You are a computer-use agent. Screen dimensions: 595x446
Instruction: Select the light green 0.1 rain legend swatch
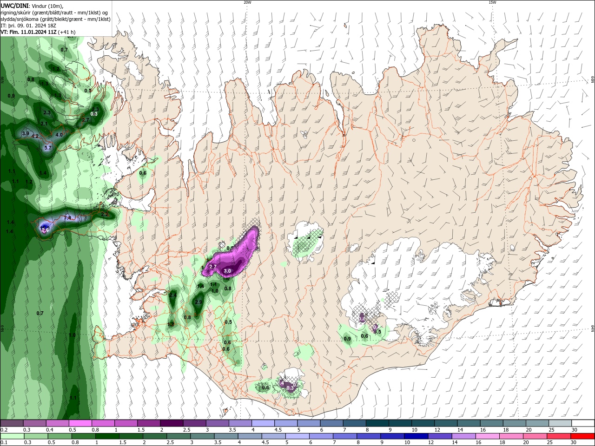pyautogui.click(x=12, y=436)
